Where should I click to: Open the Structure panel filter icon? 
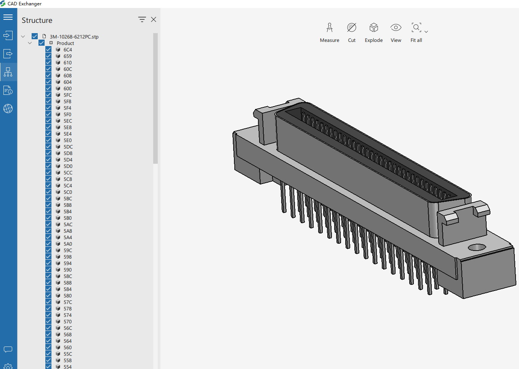tap(142, 19)
